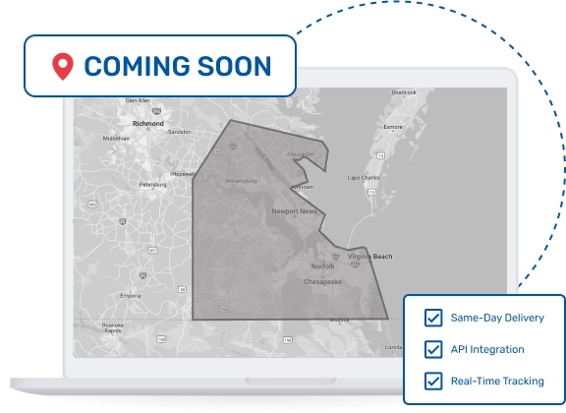Viewport: 566px width, 413px height.
Task: Select the Real-Time Tracking label
Action: click(497, 381)
